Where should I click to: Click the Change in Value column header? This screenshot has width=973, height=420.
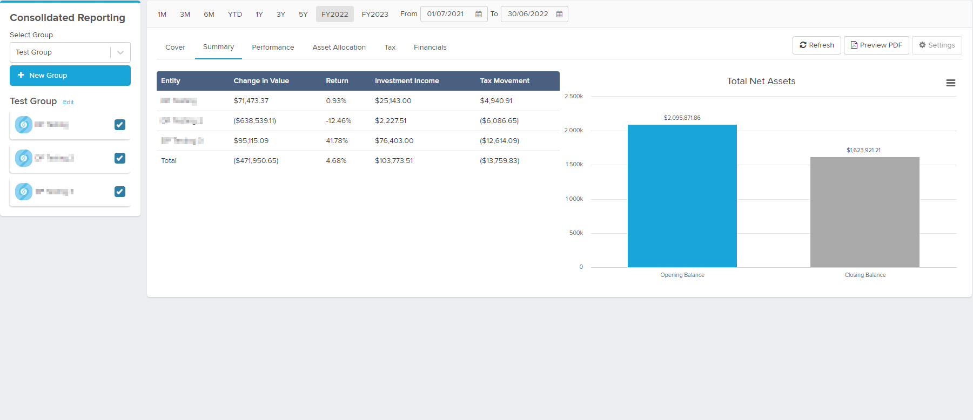pos(261,81)
